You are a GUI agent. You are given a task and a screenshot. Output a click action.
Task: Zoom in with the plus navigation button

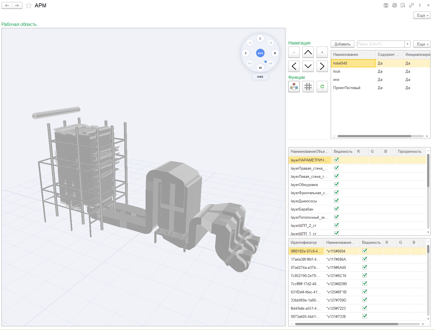pyautogui.click(x=322, y=52)
